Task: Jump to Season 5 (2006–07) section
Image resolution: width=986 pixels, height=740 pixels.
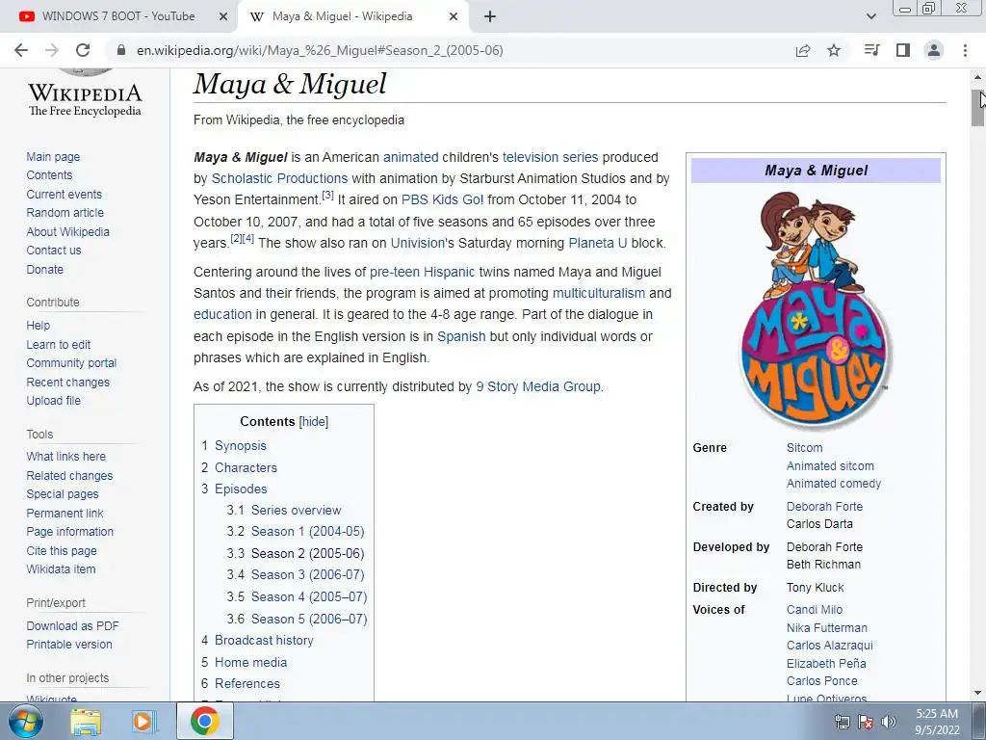Action: (309, 619)
